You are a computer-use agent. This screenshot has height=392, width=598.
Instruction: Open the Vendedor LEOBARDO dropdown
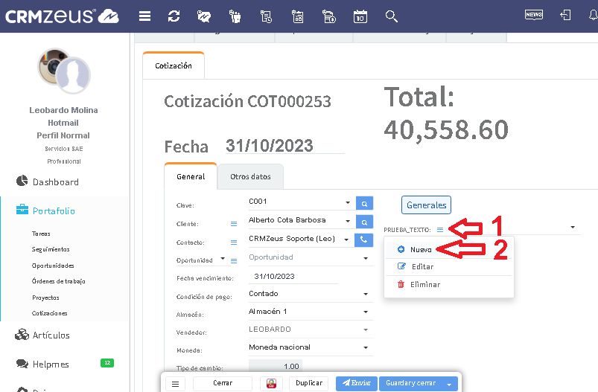pyautogui.click(x=366, y=330)
